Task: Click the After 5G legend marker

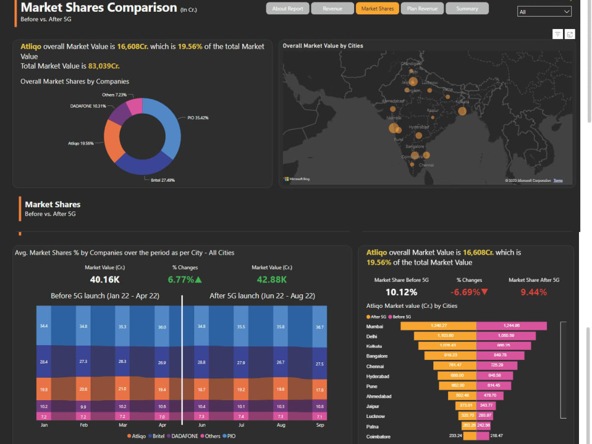Action: click(368, 317)
